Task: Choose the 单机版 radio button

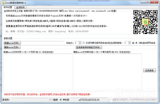Action: [61, 100]
